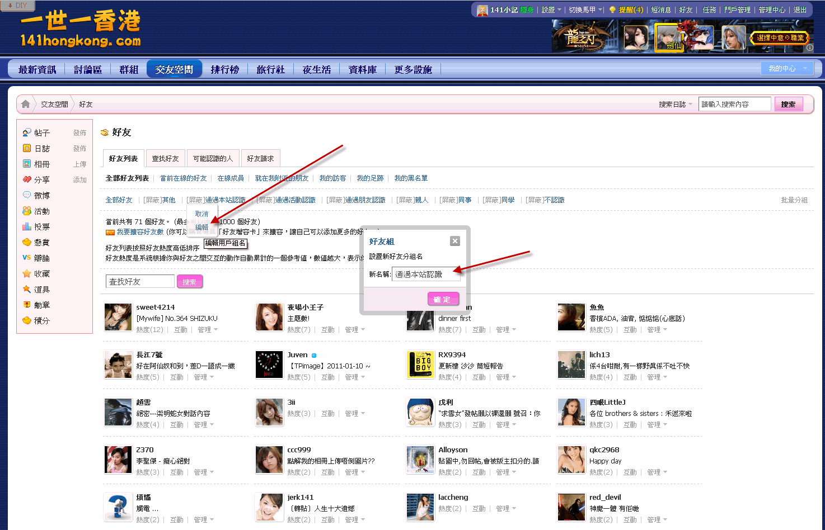Viewport: 825px width, 530px height.
Task: Expand 管理 dropdown for sweet4214
Action: (x=207, y=330)
